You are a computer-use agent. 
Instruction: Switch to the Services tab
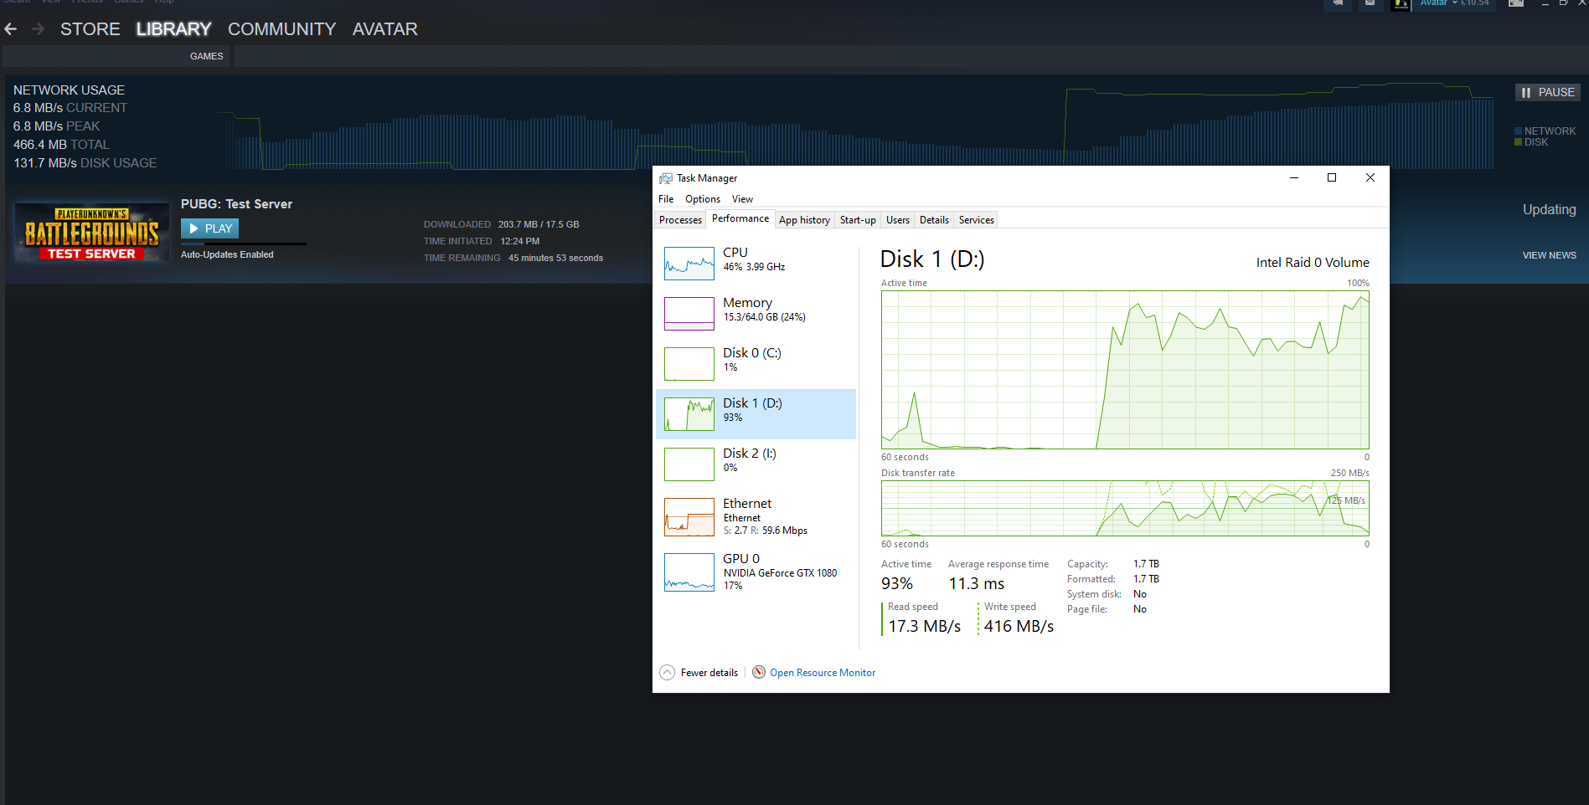[977, 220]
